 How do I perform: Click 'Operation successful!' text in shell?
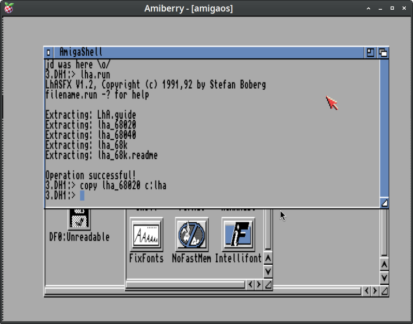pyautogui.click(x=91, y=175)
